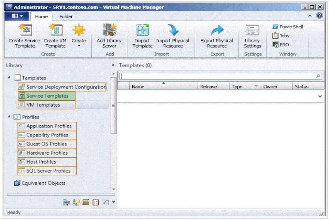Viewport: 329px width, 220px height.
Task: Click the Create VM Template icon
Action: click(x=56, y=30)
